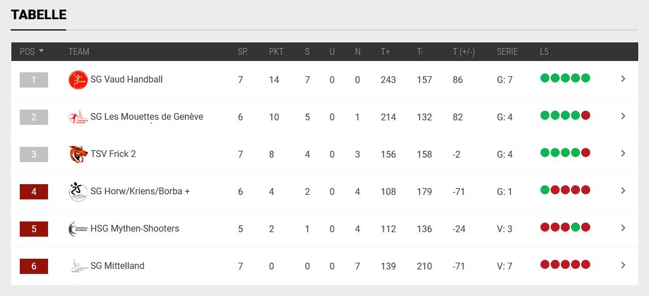649x296 pixels.
Task: Open TSV Frick 2 details arrow
Action: tap(623, 154)
